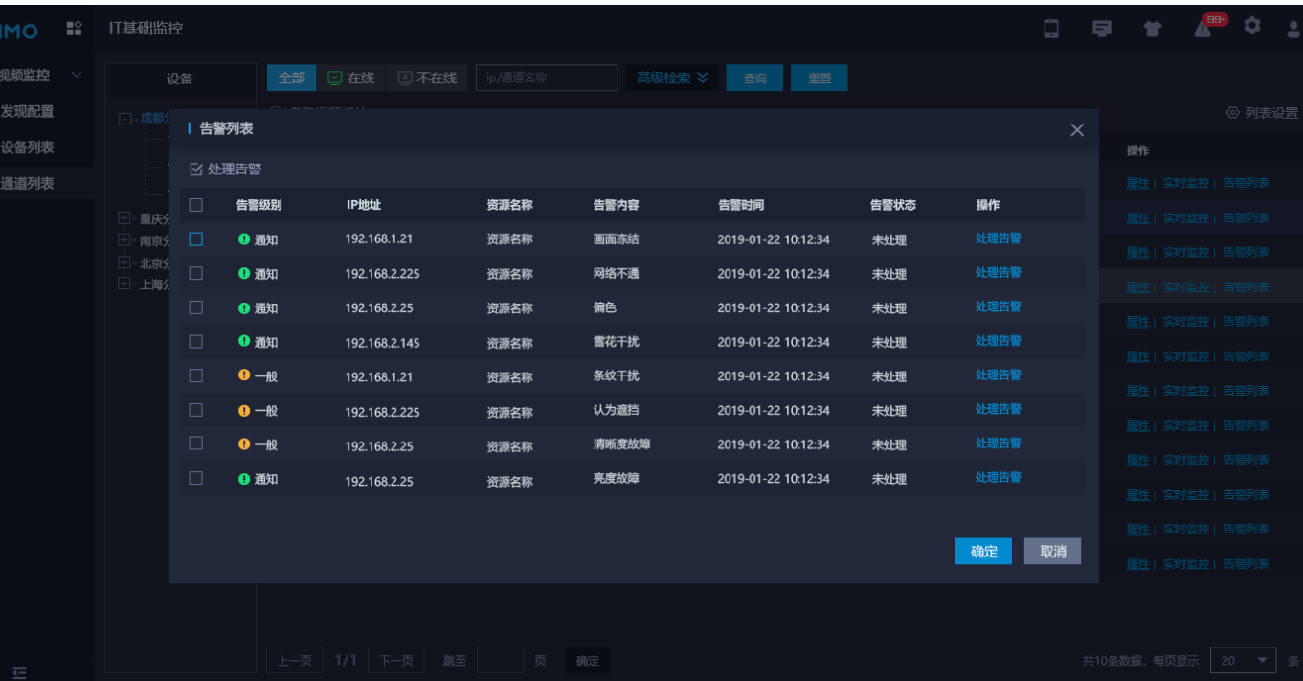Click the 列表设置 gear icon
This screenshot has height=681, width=1303.
[1232, 113]
